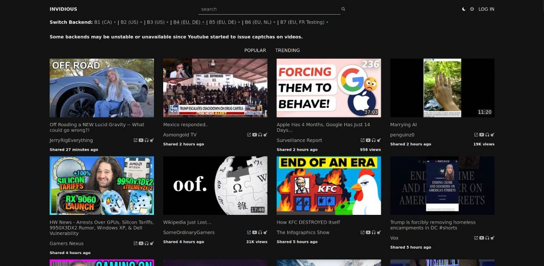This screenshot has width=544, height=266.
Task: Visit The Infographics Show channel
Action: click(x=303, y=232)
